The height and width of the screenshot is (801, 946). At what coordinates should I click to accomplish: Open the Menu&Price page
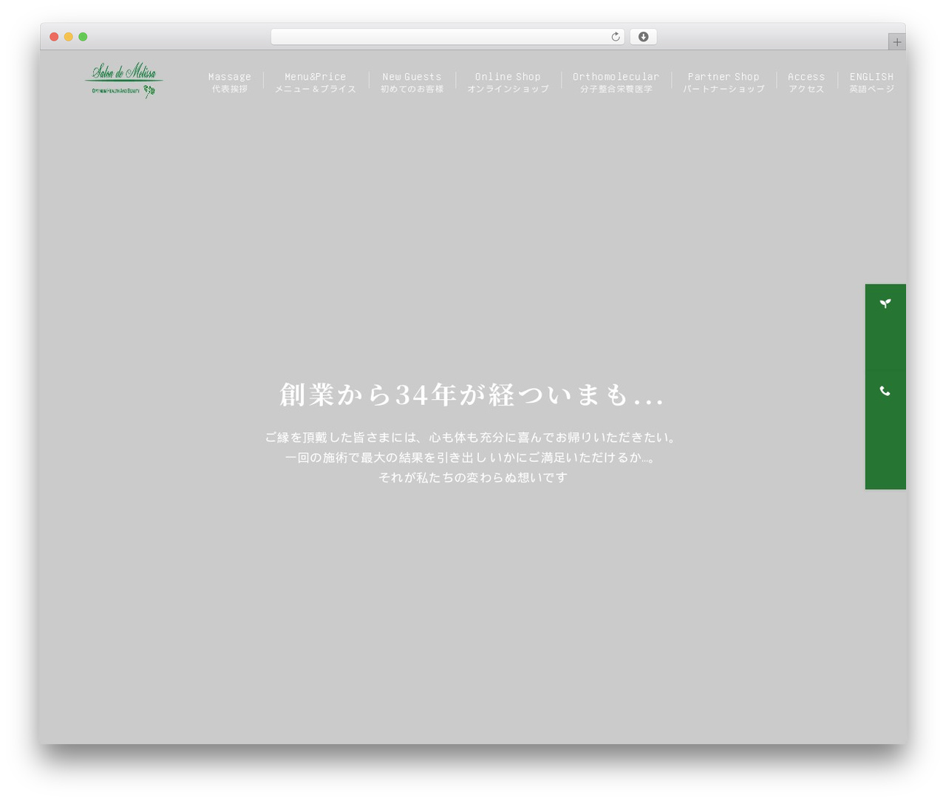pyautogui.click(x=316, y=82)
